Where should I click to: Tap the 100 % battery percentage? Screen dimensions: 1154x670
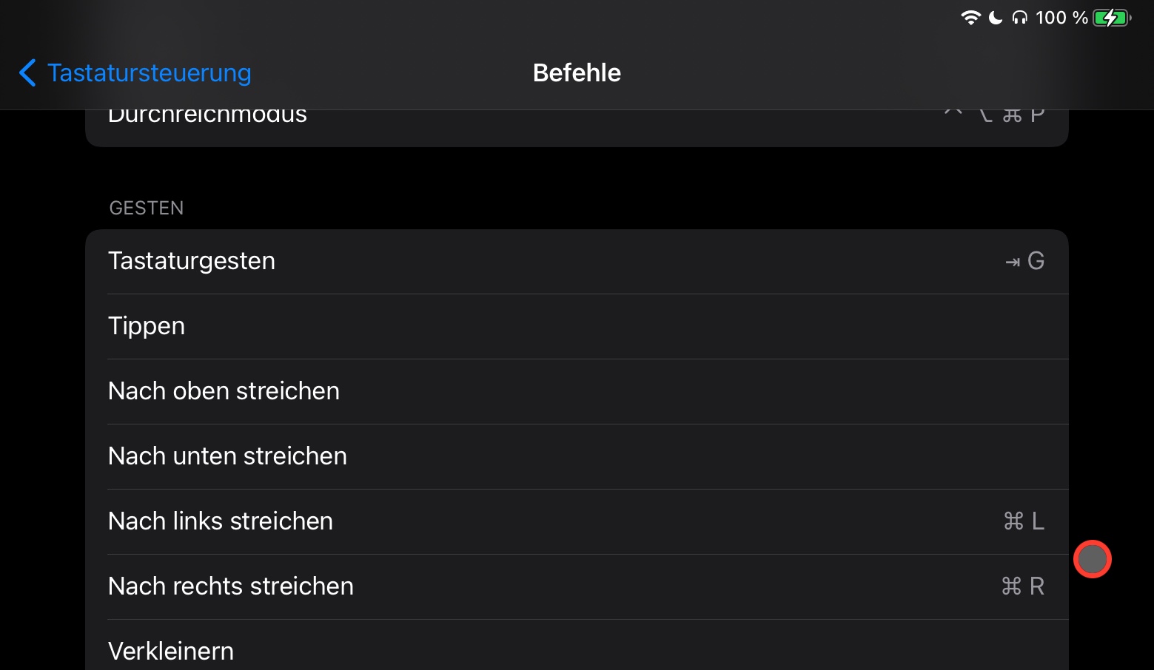(1061, 18)
